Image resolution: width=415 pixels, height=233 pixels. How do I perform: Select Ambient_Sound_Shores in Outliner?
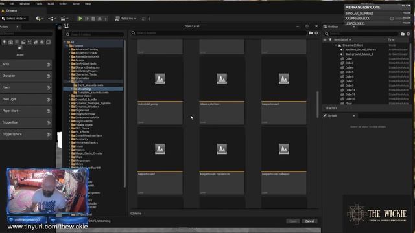click(x=361, y=50)
